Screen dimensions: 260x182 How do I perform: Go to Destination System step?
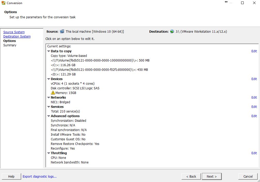coord(17,36)
